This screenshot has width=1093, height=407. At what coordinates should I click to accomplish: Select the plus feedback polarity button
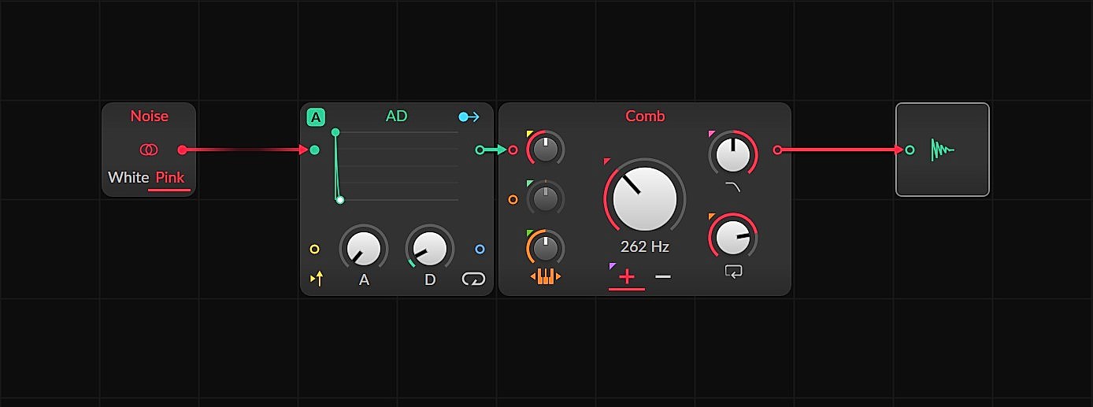pyautogui.click(x=627, y=276)
